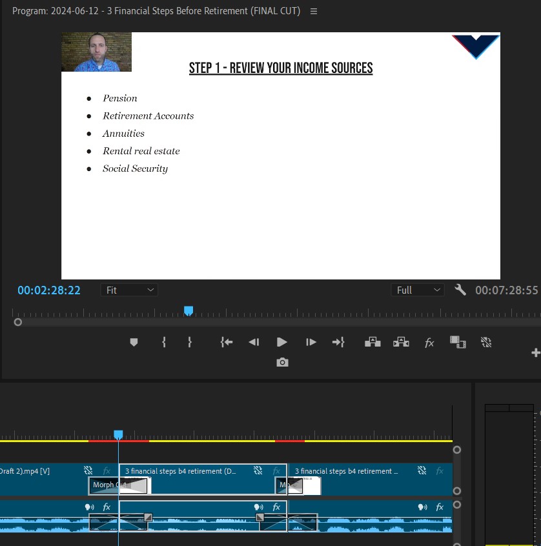Step back one frame

click(254, 342)
